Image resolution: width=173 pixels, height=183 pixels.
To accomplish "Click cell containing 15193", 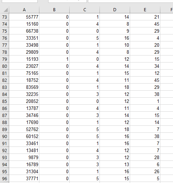I will point(24,59).
